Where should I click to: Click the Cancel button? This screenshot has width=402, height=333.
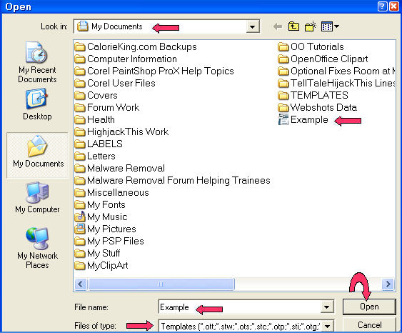[x=369, y=325]
